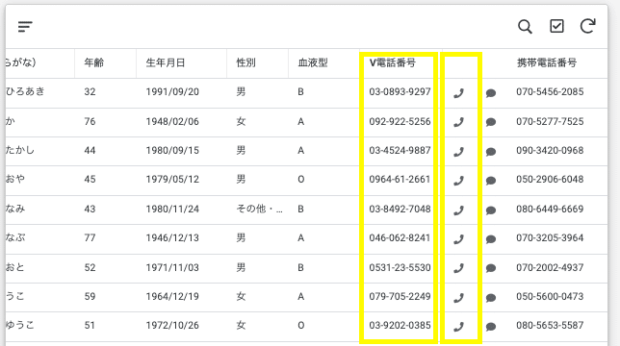Select phone number 046-062-8241

click(400, 238)
